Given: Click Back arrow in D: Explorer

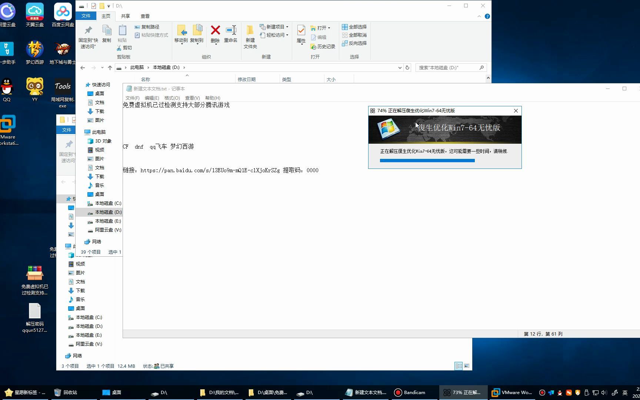Looking at the screenshot, I should click(x=83, y=67).
